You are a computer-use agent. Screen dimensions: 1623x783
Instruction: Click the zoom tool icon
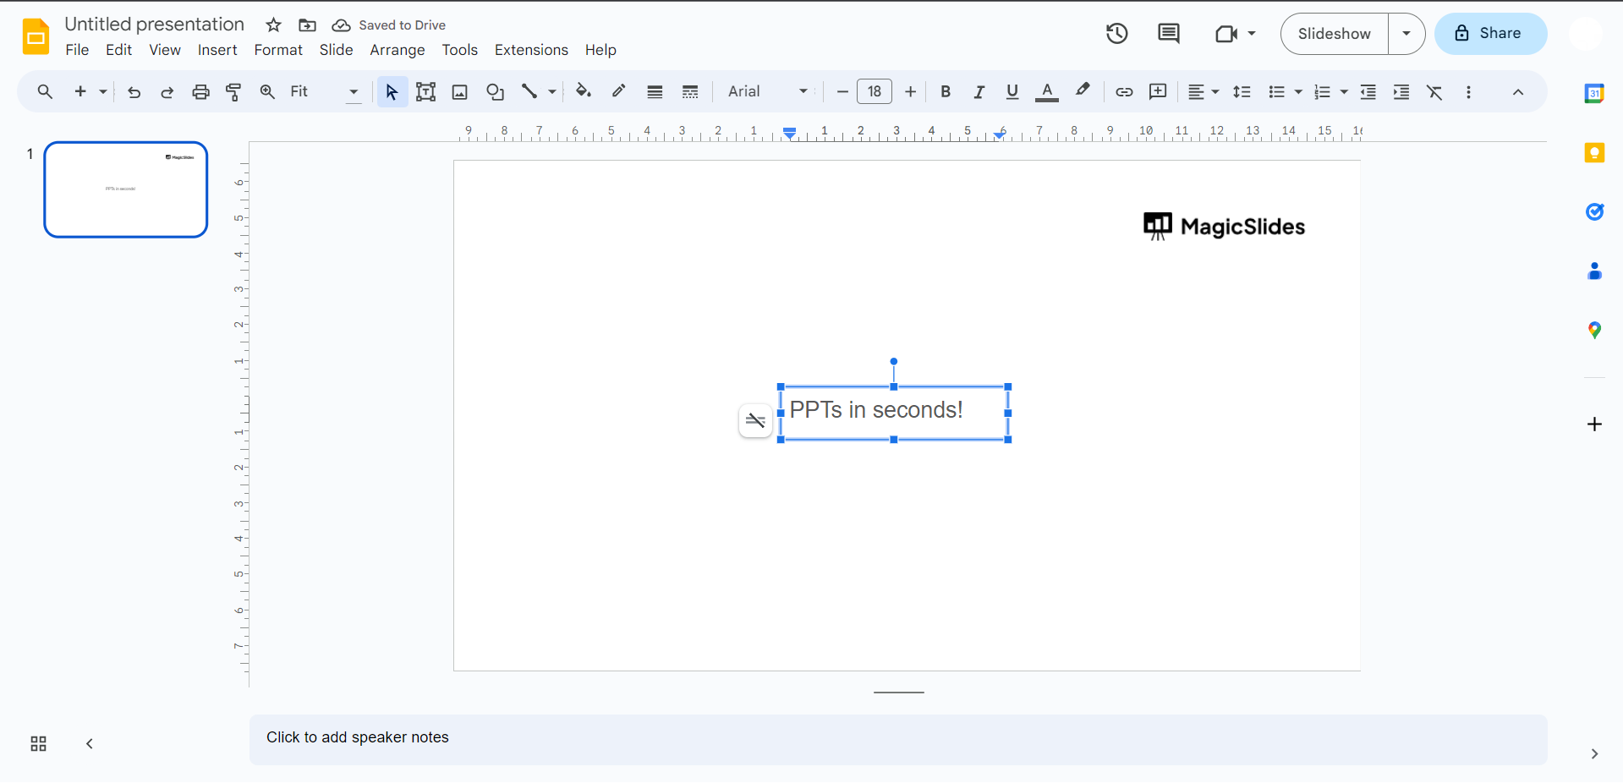267,91
